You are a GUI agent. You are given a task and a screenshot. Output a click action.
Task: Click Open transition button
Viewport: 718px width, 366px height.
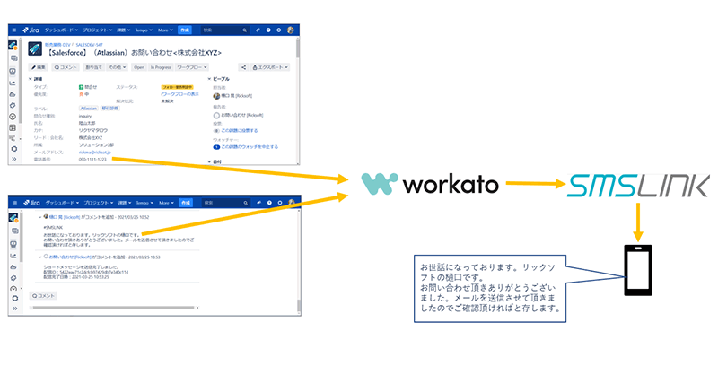(139, 67)
